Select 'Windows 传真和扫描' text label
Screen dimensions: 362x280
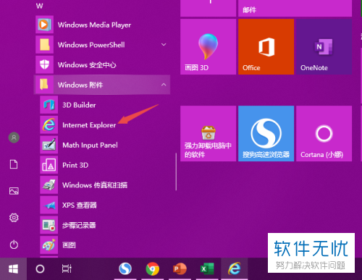click(95, 185)
